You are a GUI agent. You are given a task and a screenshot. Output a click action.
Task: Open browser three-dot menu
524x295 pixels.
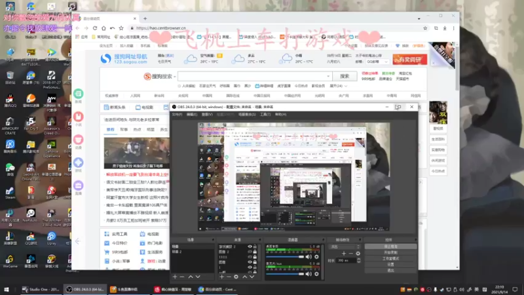point(453,28)
